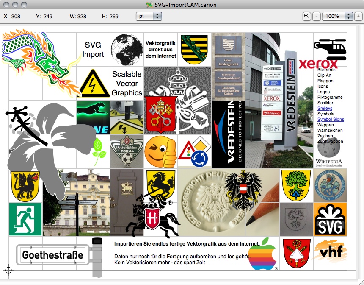Select the vhf logo graphic

[330, 251]
